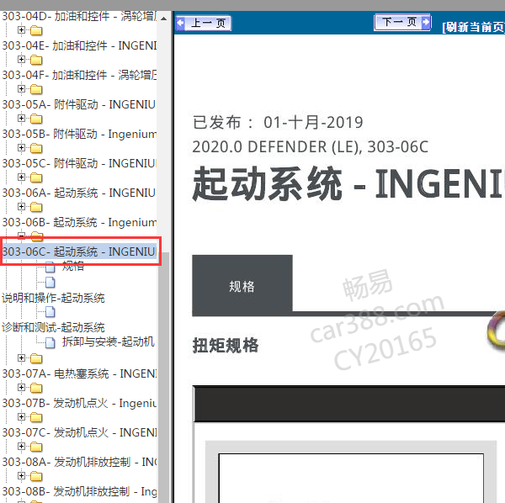This screenshot has height=503, width=505.
Task: Open the 规格 tab in the document
Action: click(242, 285)
